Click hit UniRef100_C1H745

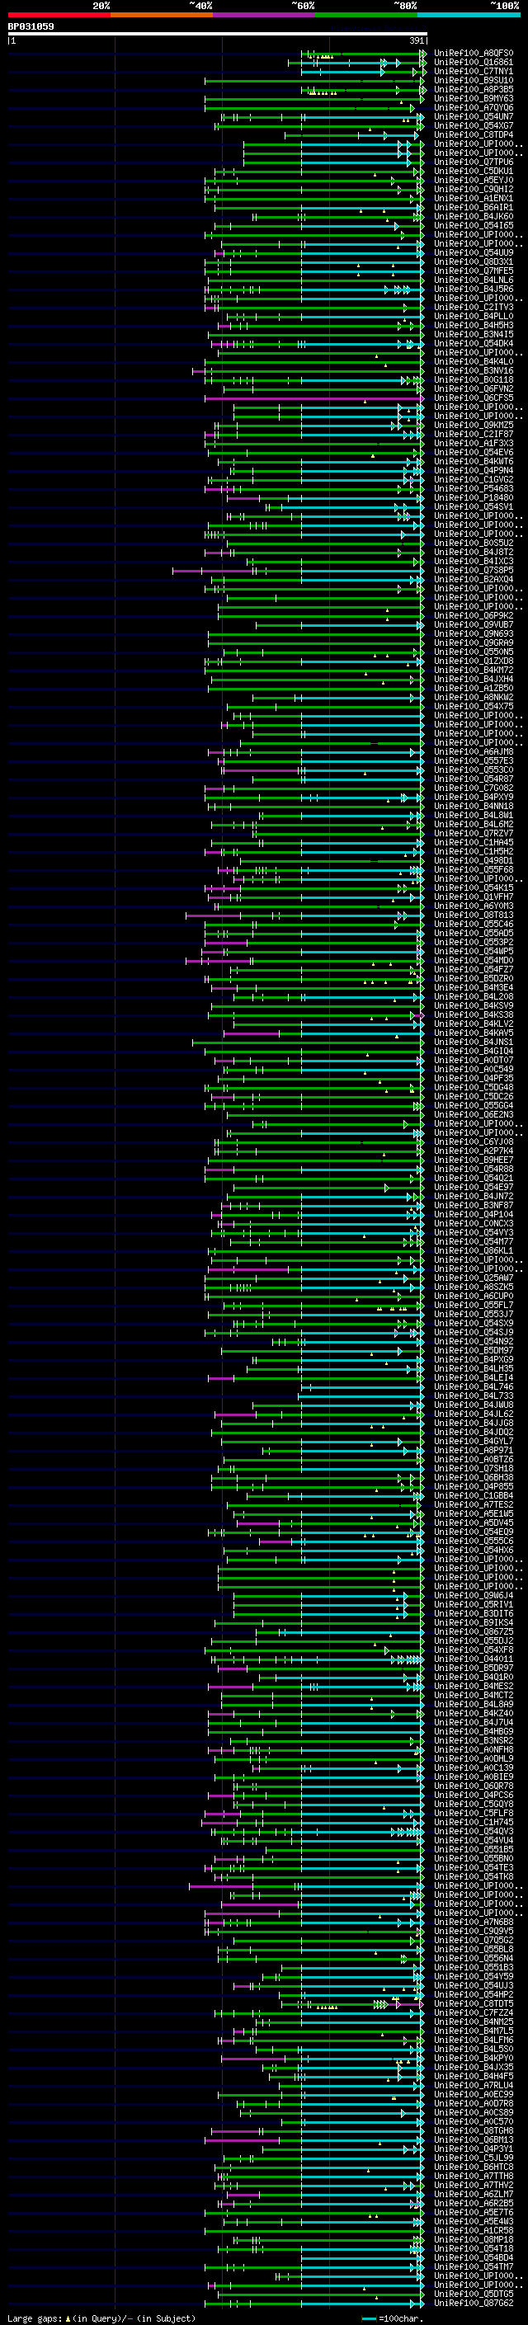tap(474, 1822)
